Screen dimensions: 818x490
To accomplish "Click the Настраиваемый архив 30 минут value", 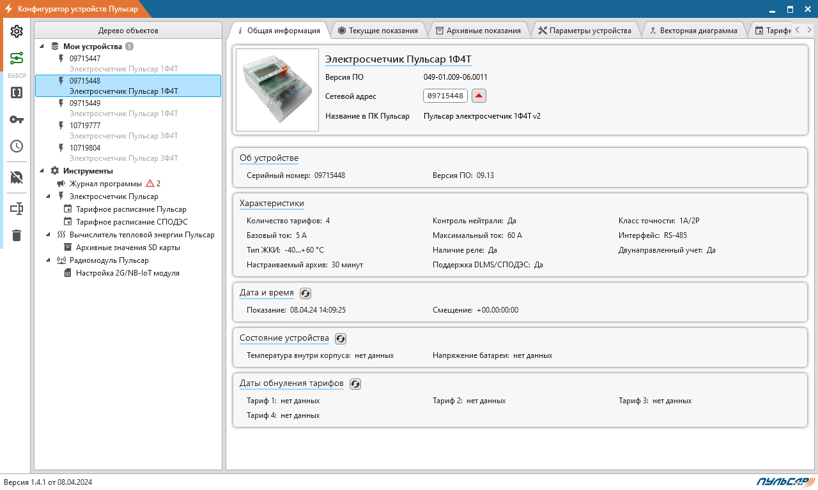I will (x=347, y=265).
